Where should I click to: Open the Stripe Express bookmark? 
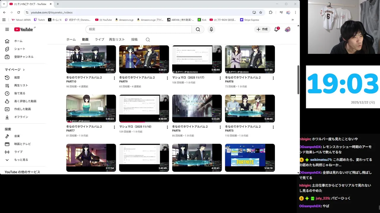click(x=249, y=20)
